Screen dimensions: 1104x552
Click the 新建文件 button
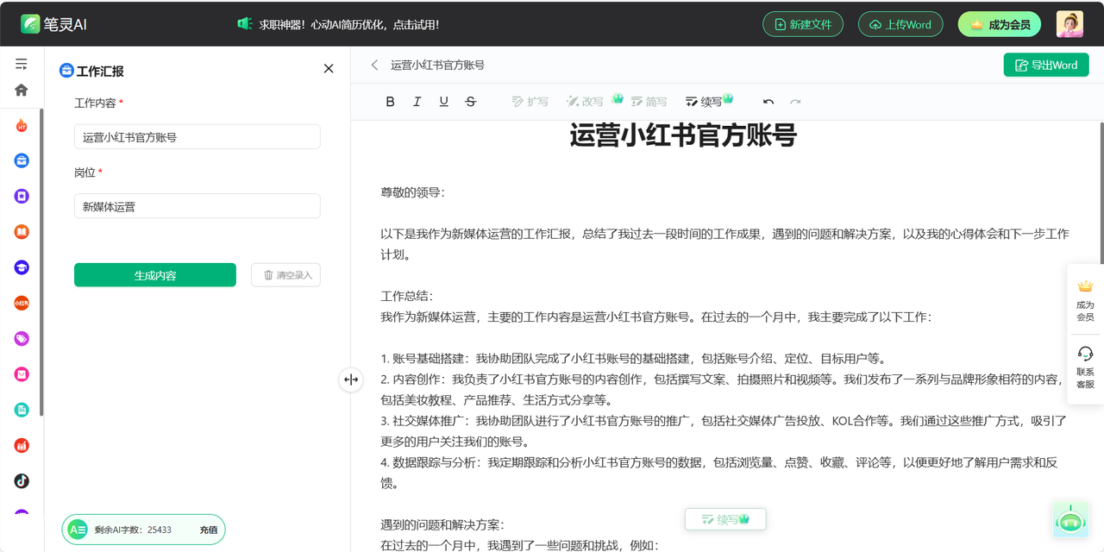(x=803, y=24)
